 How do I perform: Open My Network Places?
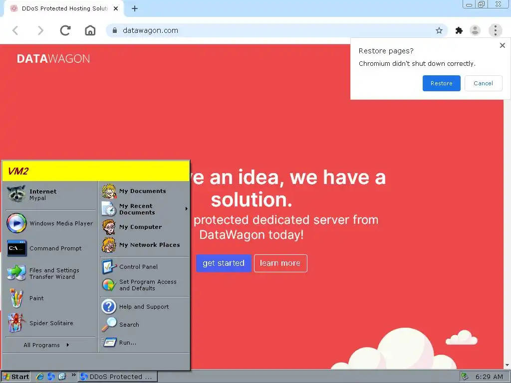[x=145, y=245]
